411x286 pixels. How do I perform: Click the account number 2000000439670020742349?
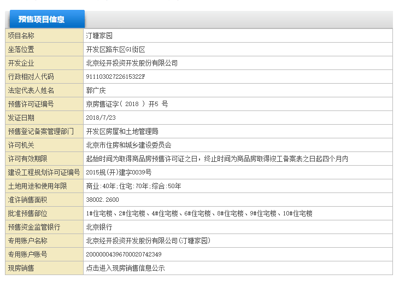[124, 254]
